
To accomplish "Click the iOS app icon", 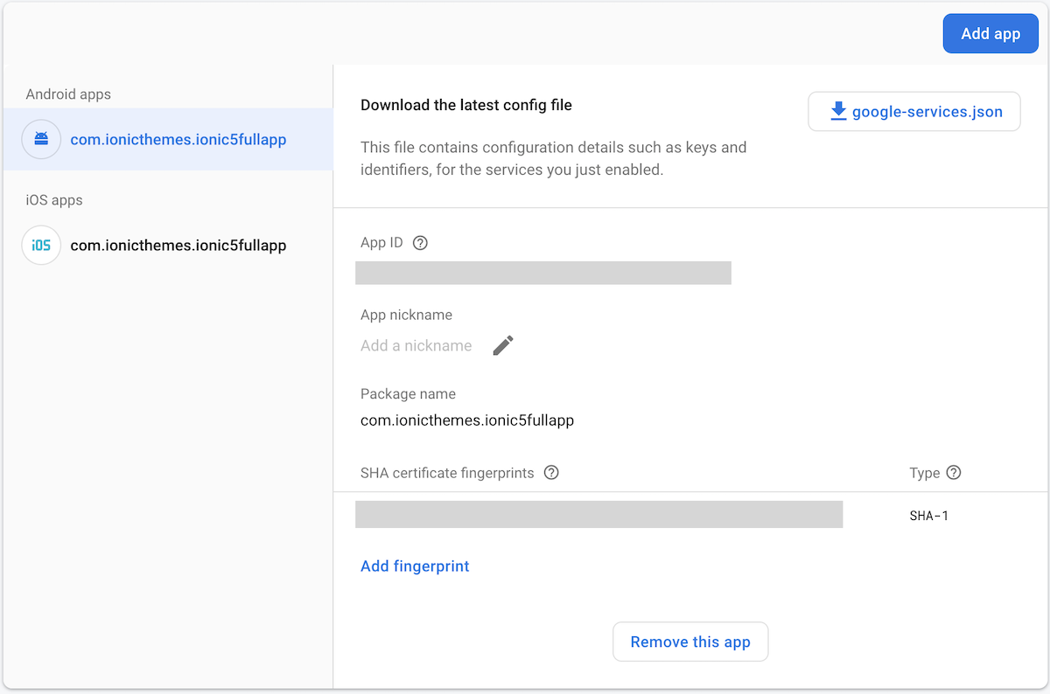I will click(x=41, y=246).
